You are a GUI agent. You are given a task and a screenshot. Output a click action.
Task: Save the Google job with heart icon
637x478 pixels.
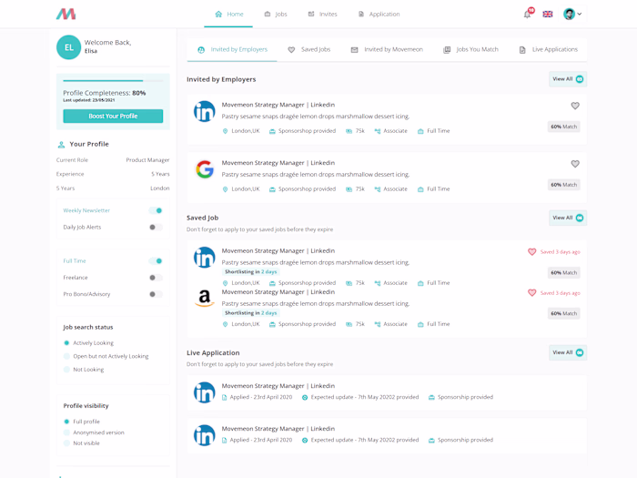(575, 164)
